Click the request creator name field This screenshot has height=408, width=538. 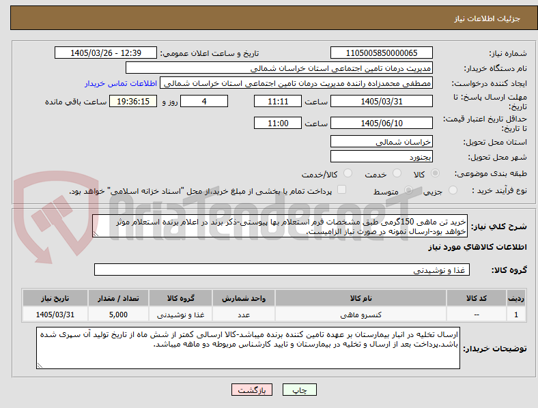coord(296,83)
